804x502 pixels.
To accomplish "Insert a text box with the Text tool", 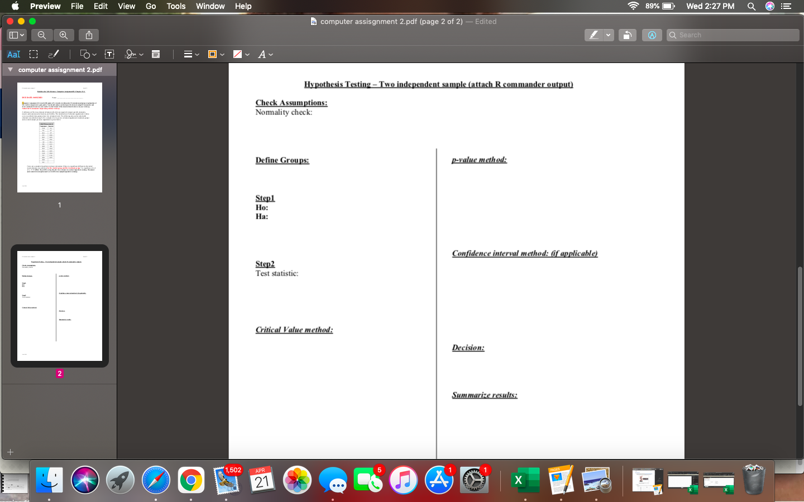I will point(109,54).
